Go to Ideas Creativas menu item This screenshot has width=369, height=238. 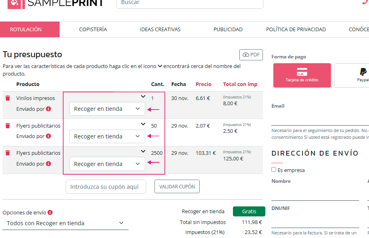coord(160,29)
